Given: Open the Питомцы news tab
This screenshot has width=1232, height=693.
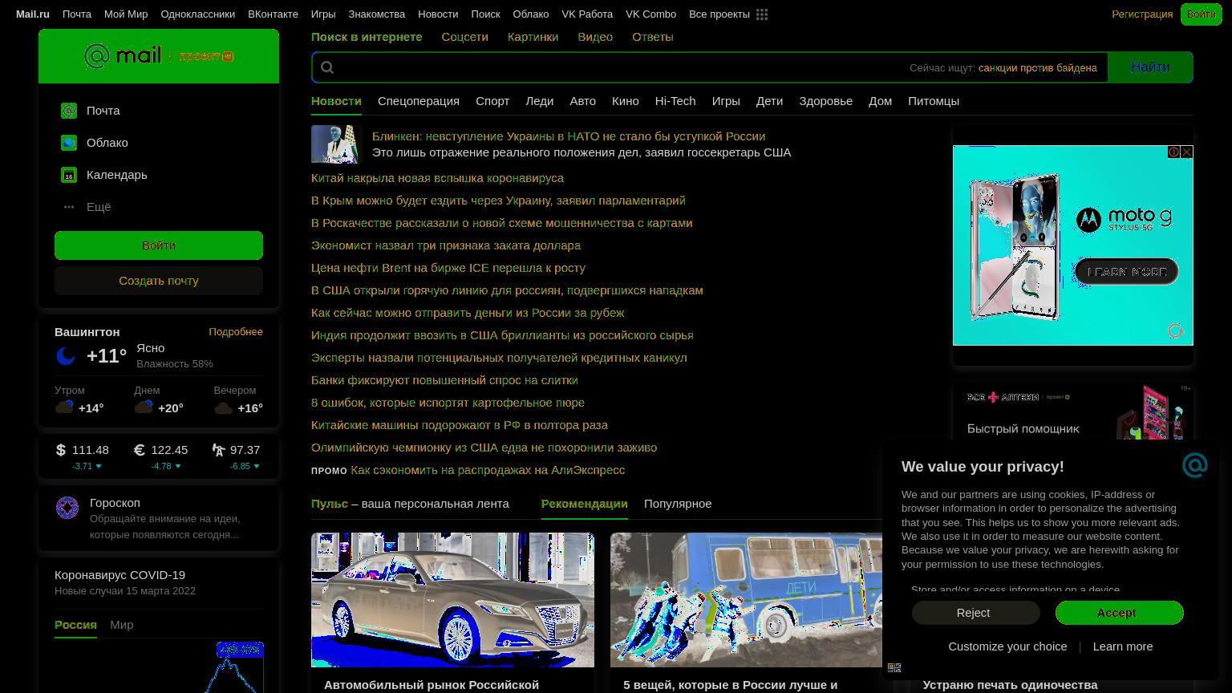Looking at the screenshot, I should [x=934, y=101].
